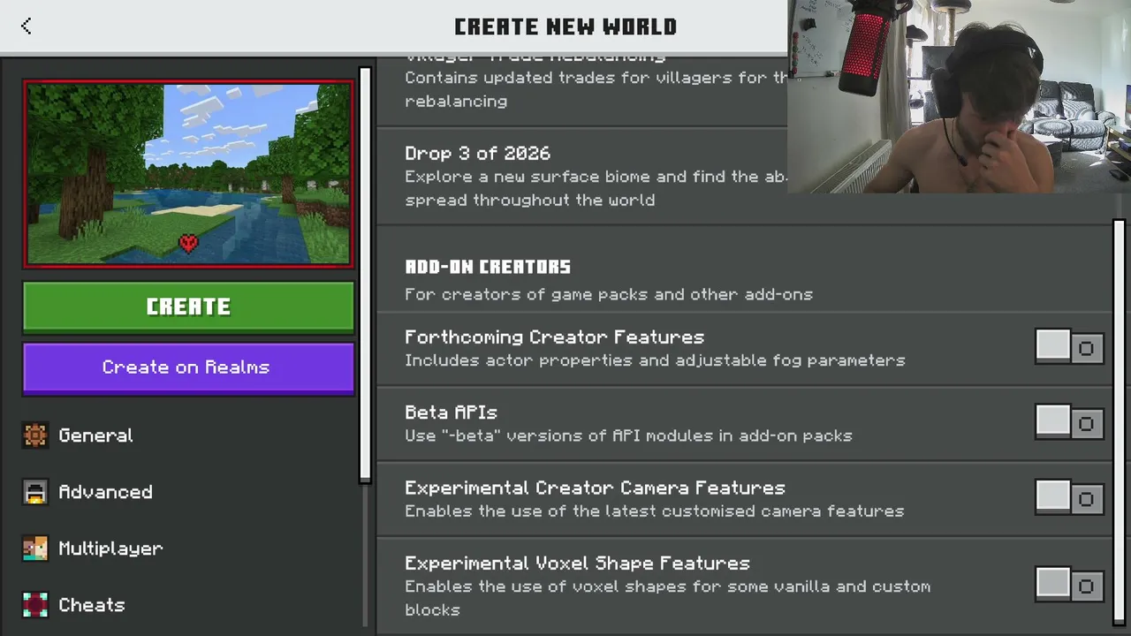Click the General settings gear icon
This screenshot has height=636, width=1131.
pos(35,435)
